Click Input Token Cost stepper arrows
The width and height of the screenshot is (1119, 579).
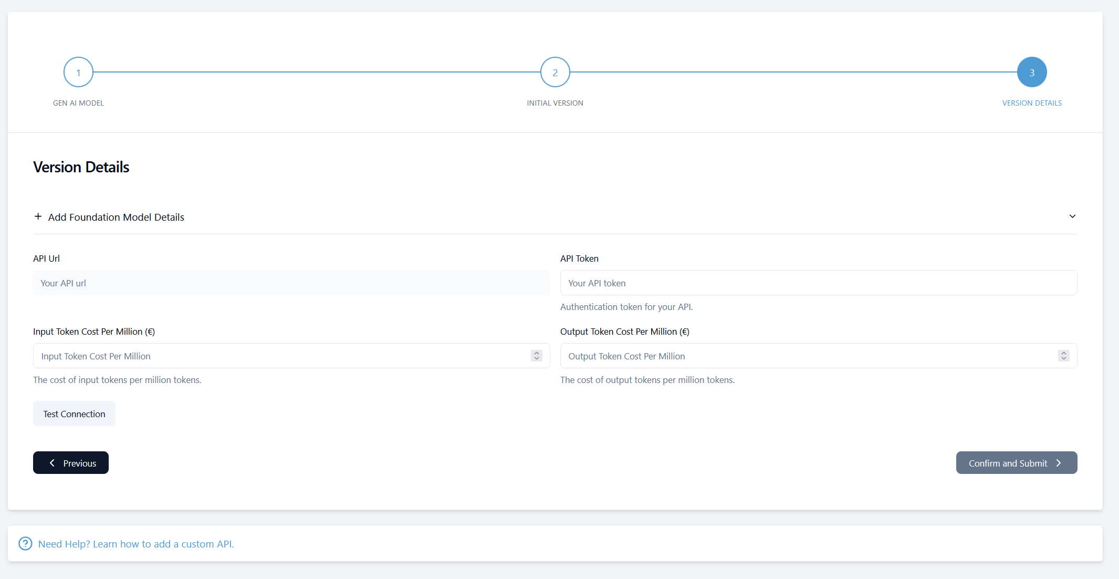[x=536, y=356]
